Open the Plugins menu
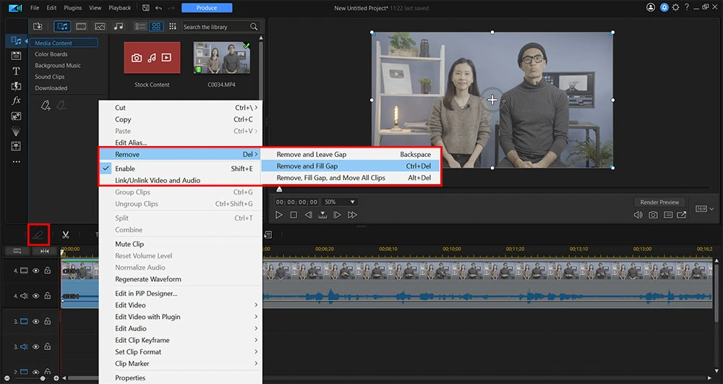Screen dimensions: 723x384 (72, 8)
